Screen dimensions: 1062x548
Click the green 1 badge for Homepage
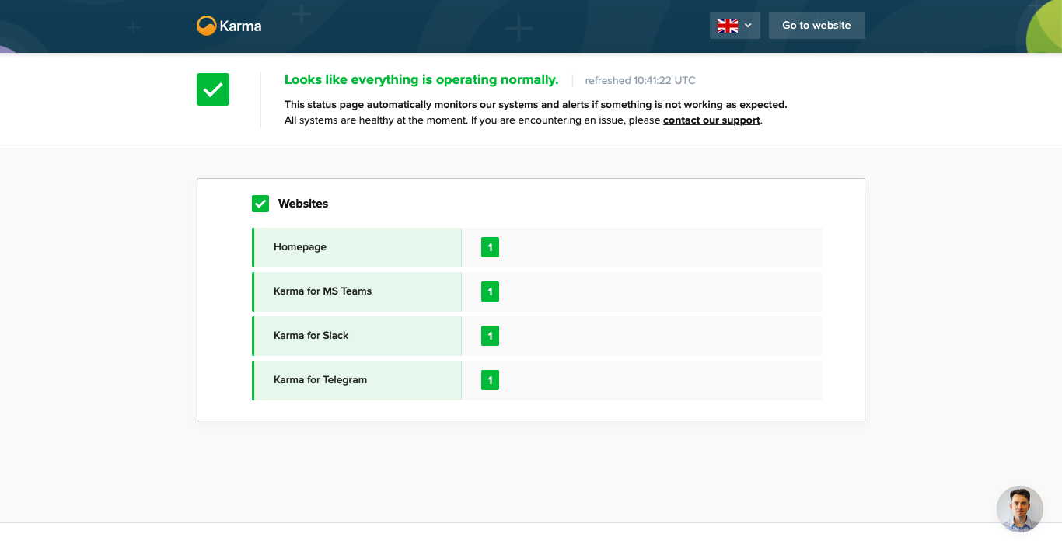(490, 247)
